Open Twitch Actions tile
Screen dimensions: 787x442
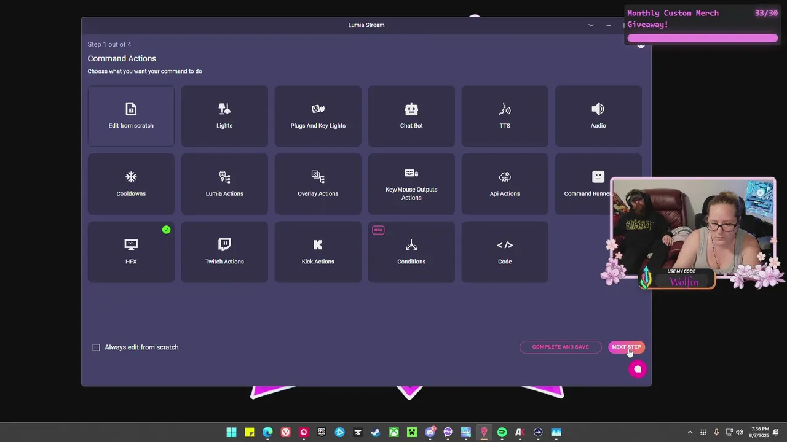click(224, 252)
